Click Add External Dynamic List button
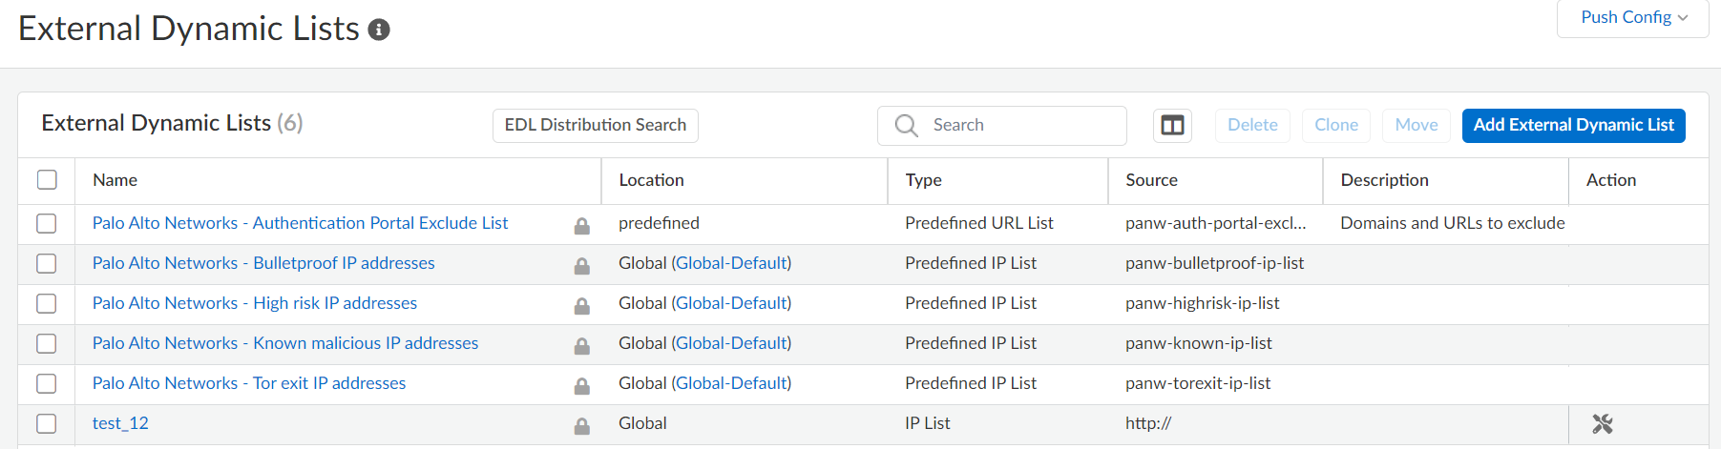 coord(1573,125)
